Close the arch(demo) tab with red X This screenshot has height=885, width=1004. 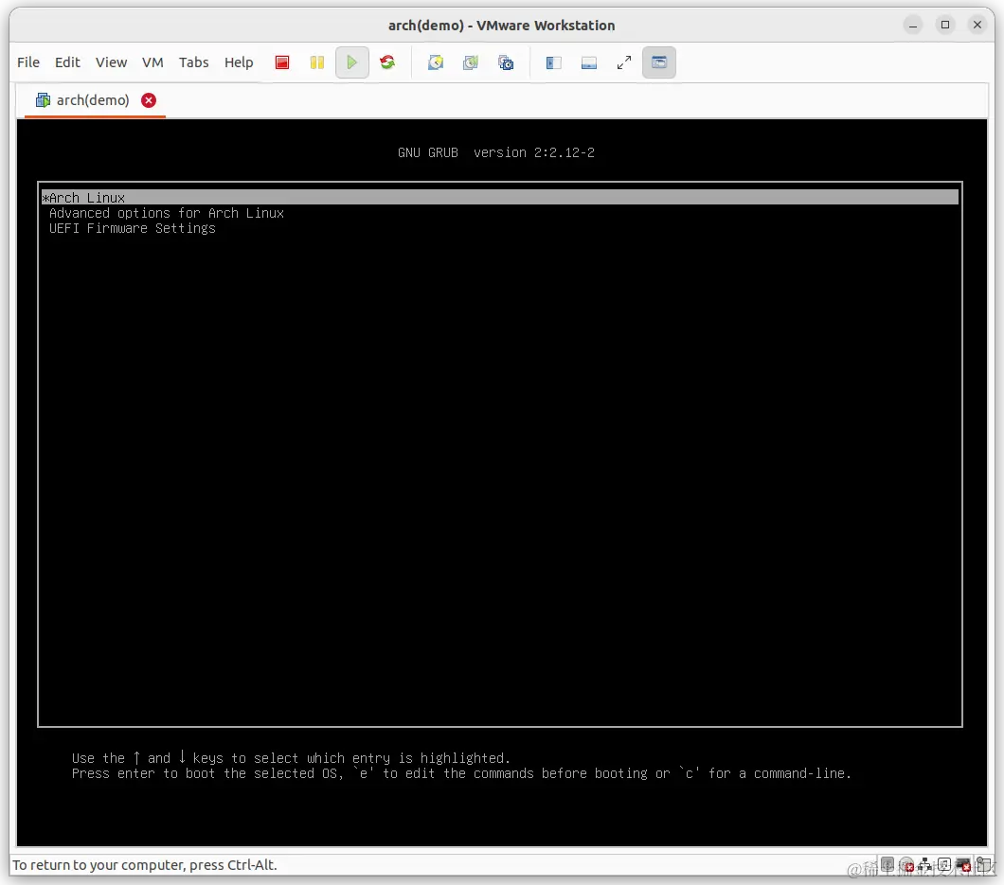[x=149, y=100]
